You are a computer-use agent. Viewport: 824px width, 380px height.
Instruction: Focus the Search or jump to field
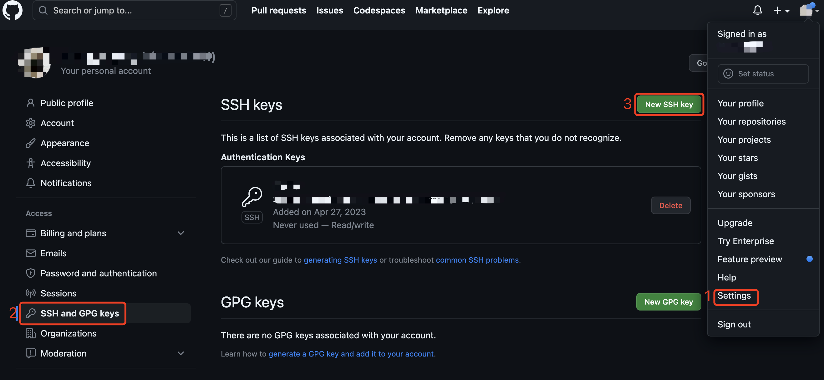(134, 10)
